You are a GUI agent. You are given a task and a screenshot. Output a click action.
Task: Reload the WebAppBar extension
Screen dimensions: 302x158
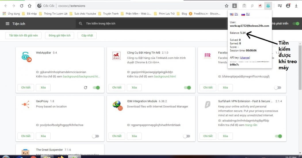[85, 88]
